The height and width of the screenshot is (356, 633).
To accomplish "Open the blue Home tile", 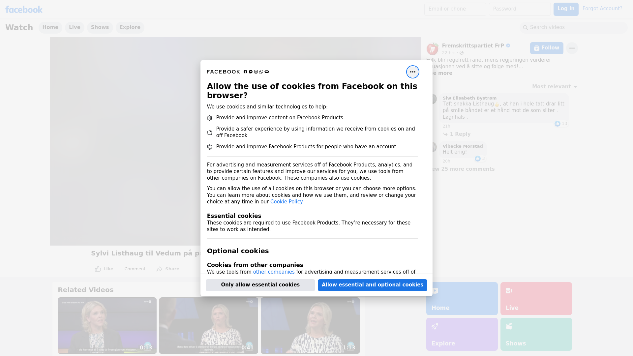I will [x=462, y=299].
